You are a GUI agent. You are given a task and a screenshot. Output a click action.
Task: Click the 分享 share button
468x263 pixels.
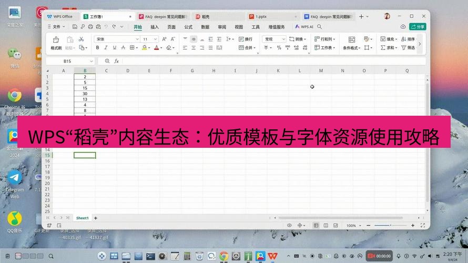click(x=418, y=27)
